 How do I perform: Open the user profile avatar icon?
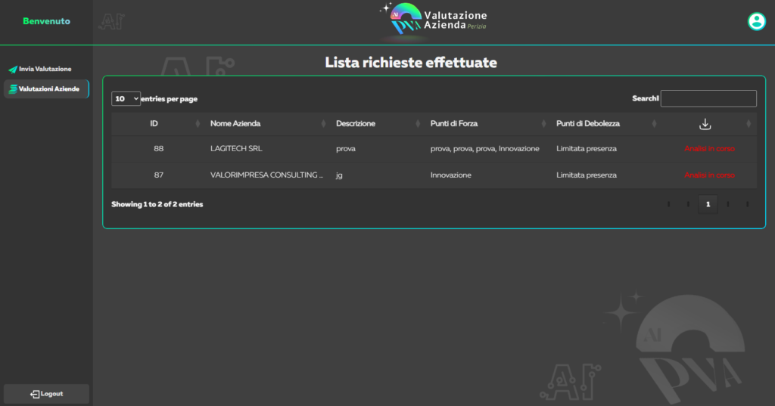pos(756,21)
